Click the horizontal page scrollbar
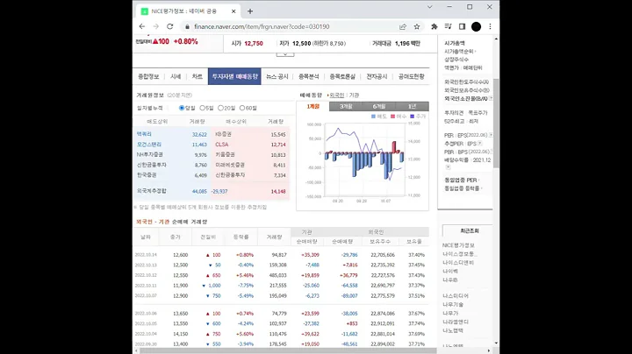632x354 pixels. pyautogui.click(x=288, y=350)
